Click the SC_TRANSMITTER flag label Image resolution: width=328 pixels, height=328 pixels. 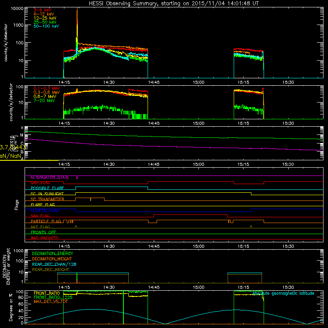click(47, 199)
